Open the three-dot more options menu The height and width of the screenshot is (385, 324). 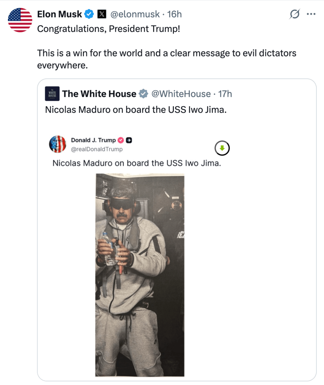[311, 14]
